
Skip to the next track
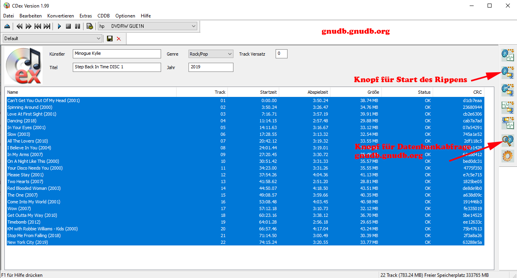click(x=47, y=27)
